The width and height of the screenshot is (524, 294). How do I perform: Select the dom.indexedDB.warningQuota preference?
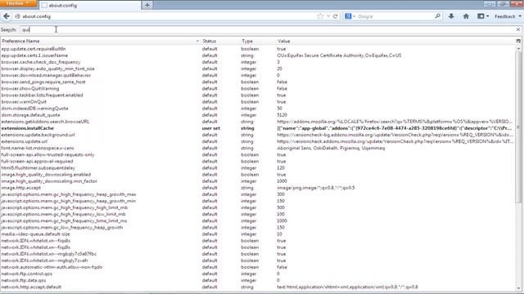point(258,109)
